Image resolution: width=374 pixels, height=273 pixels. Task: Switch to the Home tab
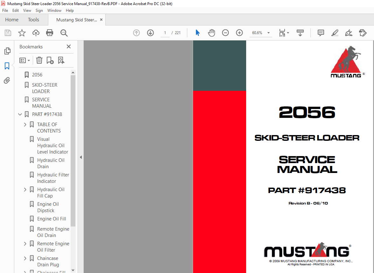click(12, 19)
